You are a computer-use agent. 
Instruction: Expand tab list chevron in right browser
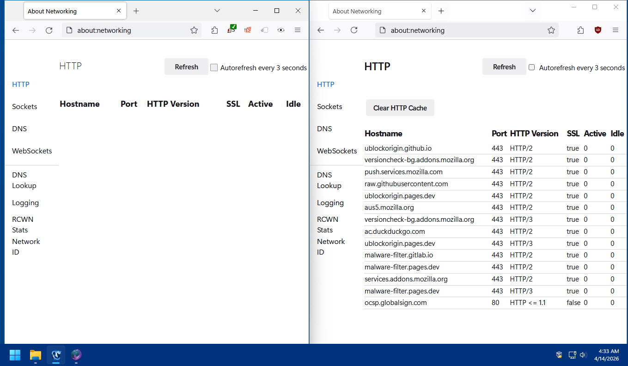coord(532,11)
